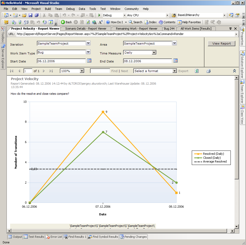Click the New Project toolbar icon
This screenshot has height=245, width=246.
(x=6, y=15)
